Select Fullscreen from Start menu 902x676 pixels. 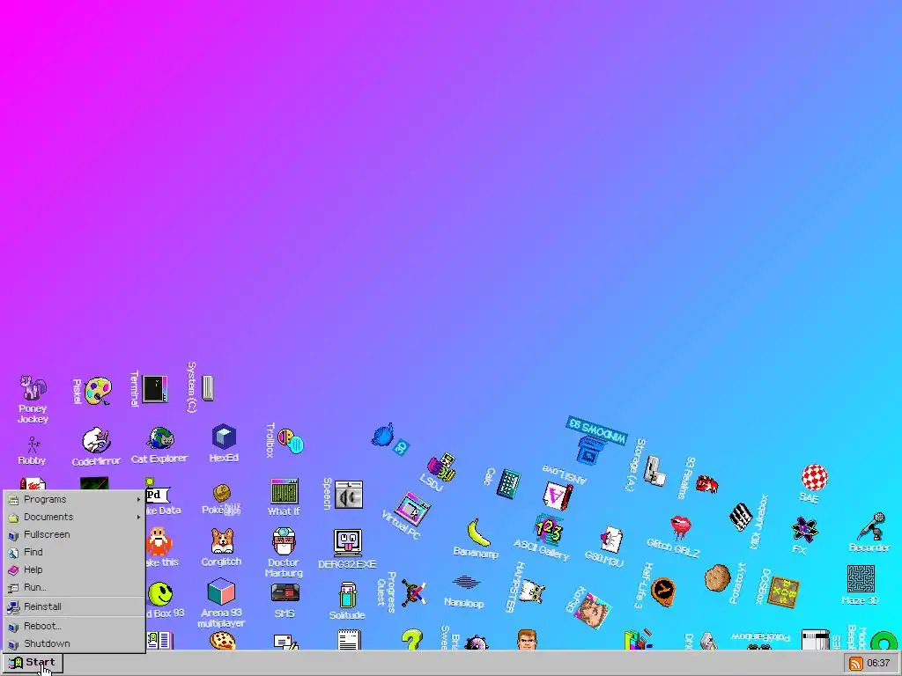click(x=74, y=534)
